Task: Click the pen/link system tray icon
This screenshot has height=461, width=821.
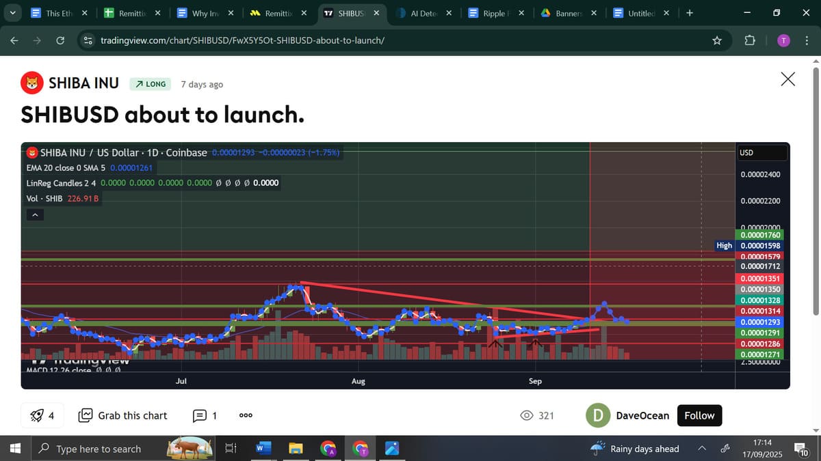Action: 725,449
